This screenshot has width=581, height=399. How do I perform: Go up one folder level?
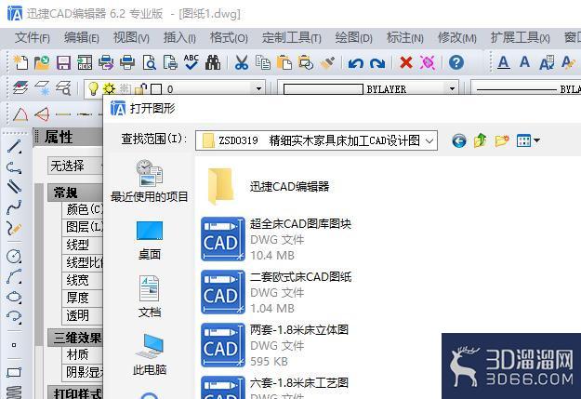pyautogui.click(x=481, y=140)
